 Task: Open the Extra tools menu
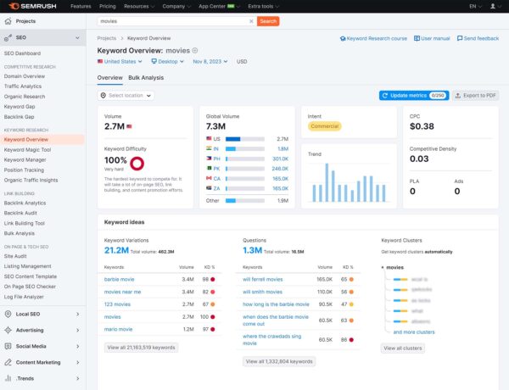(263, 6)
